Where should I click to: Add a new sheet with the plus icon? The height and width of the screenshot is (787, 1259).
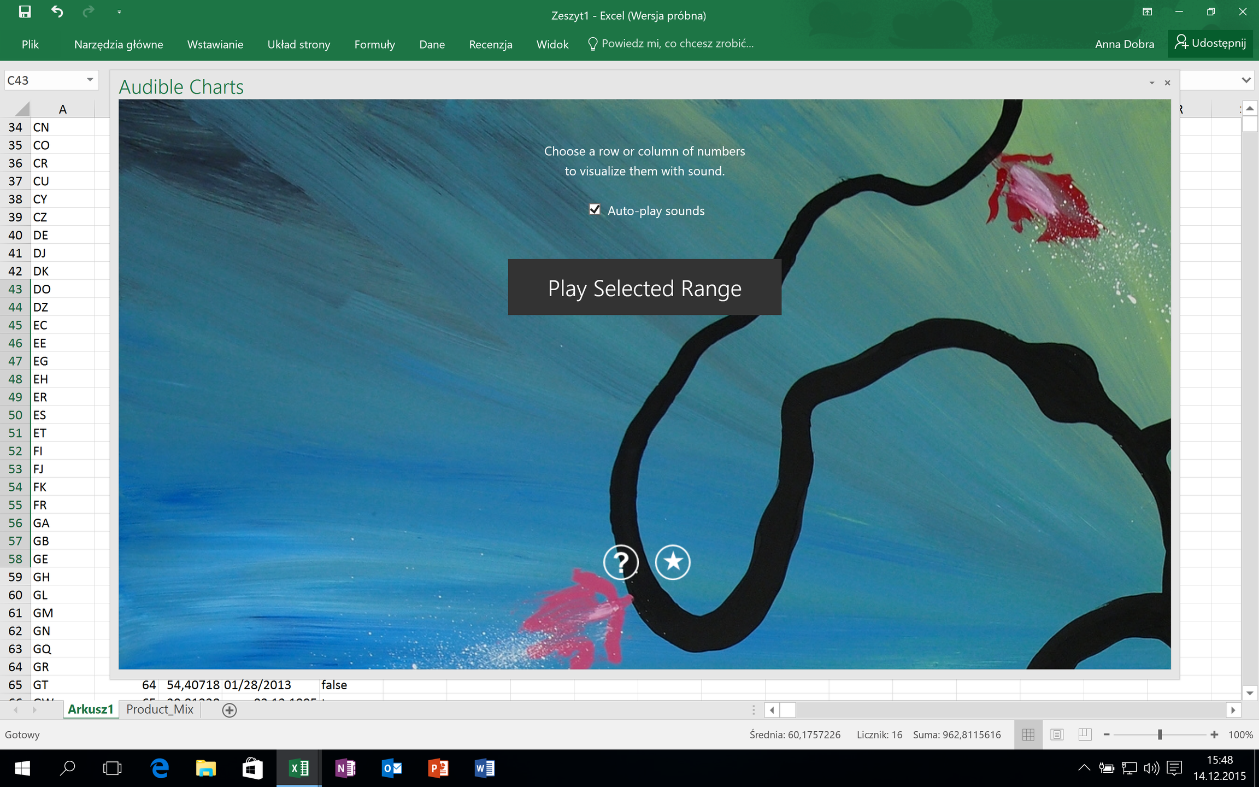[x=230, y=710]
